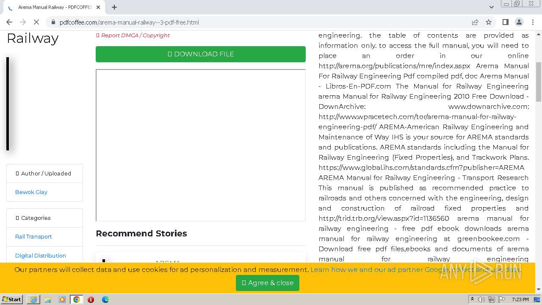Image resolution: width=542 pixels, height=305 pixels.
Task: Click the Categories panel header
Action: click(44, 218)
